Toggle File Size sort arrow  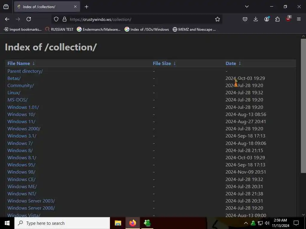[175, 64]
